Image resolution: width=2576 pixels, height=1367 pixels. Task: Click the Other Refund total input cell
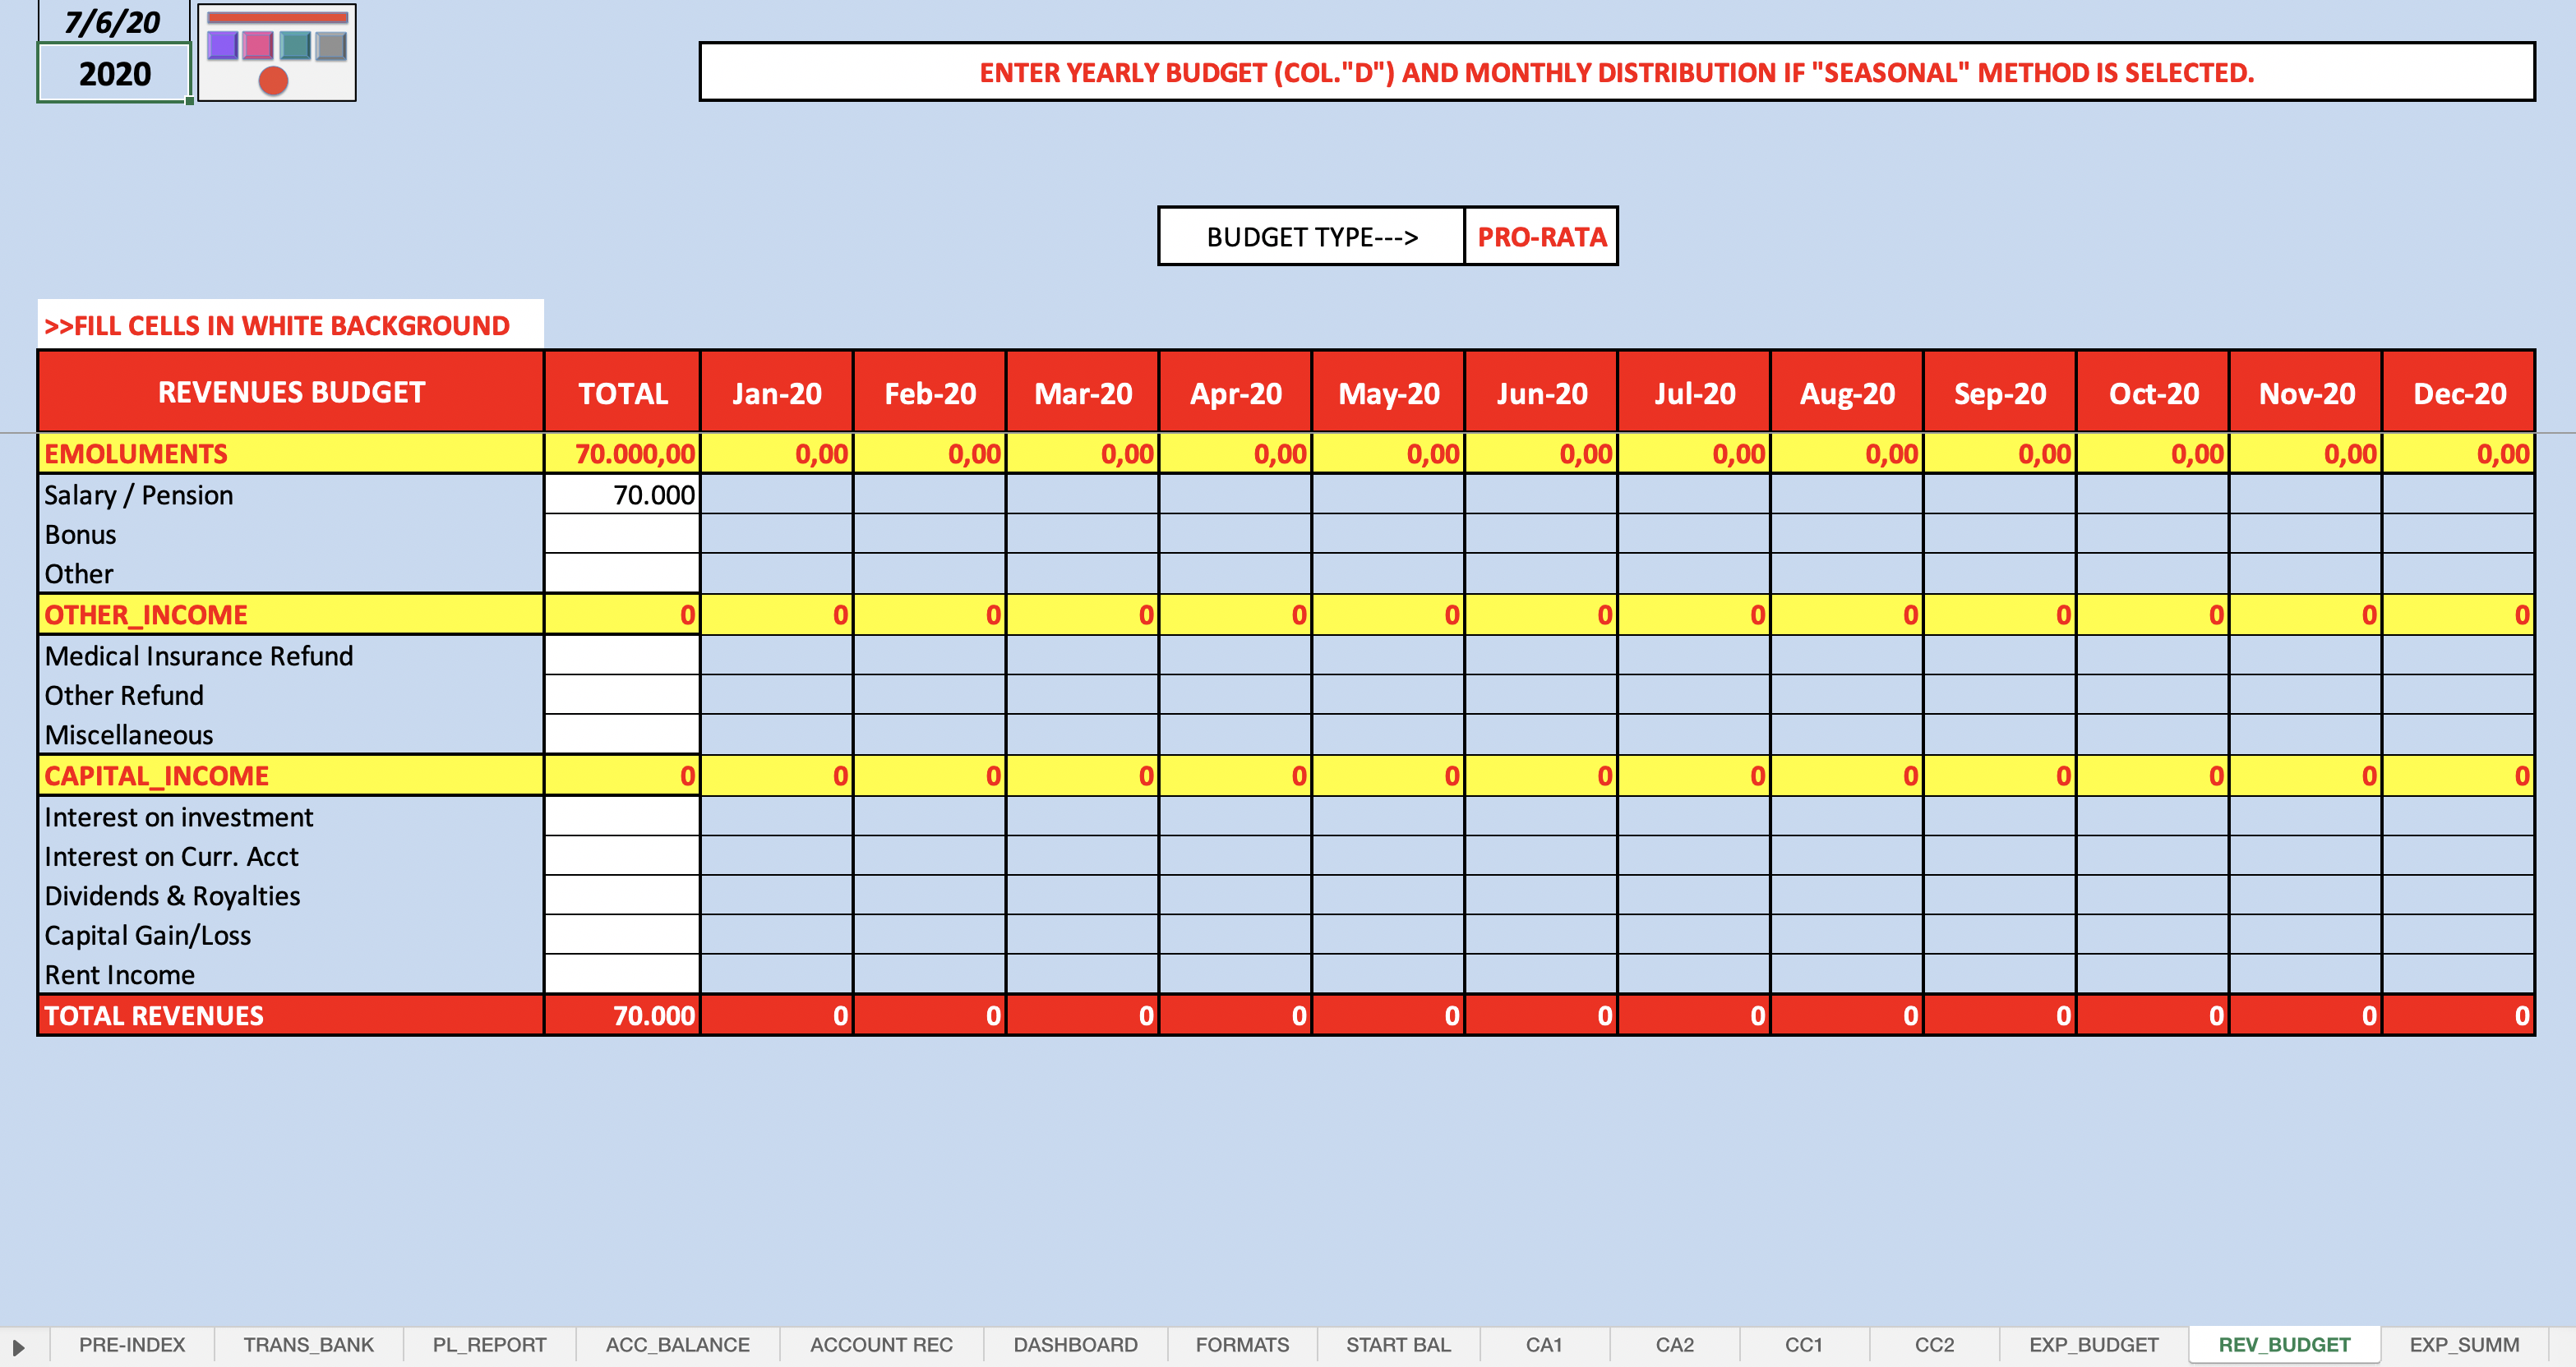tap(622, 694)
